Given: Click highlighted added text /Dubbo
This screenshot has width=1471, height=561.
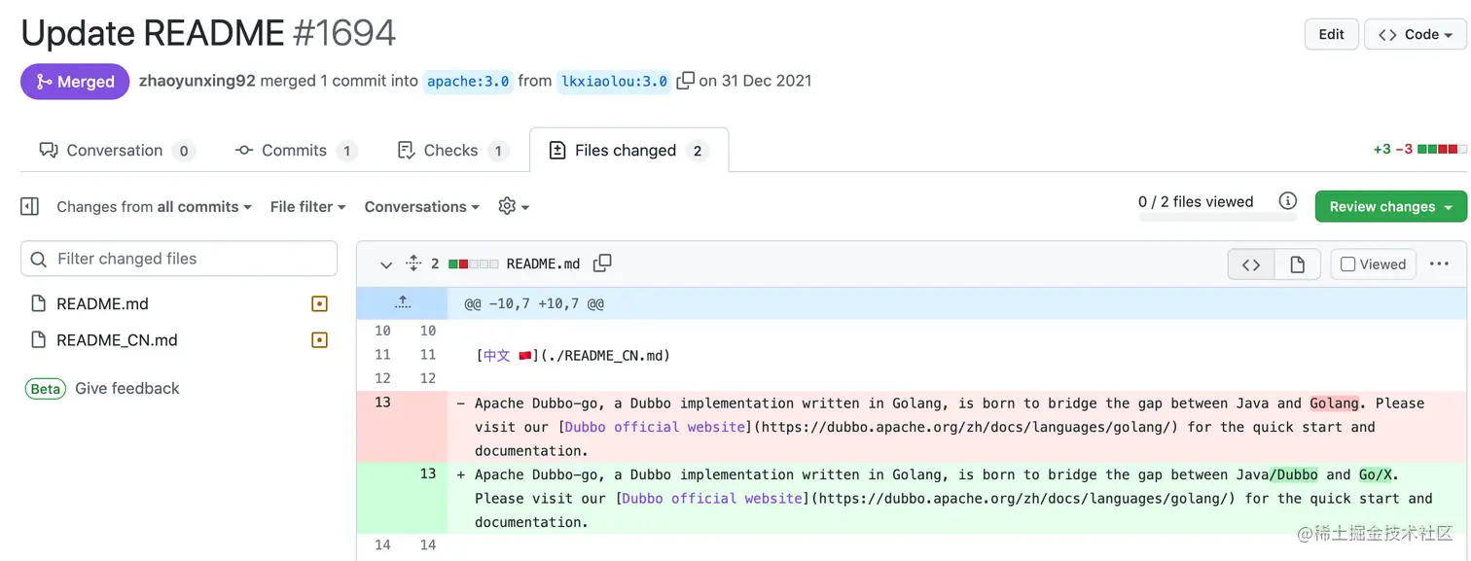Looking at the screenshot, I should click(x=1293, y=474).
